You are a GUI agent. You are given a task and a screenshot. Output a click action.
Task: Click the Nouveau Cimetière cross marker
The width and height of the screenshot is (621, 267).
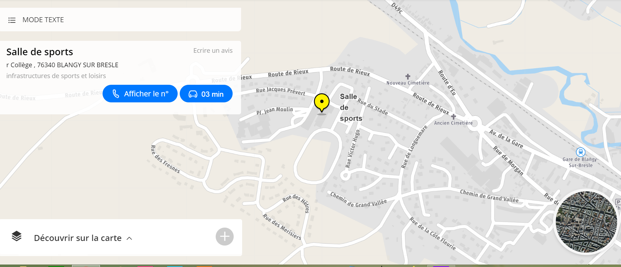408,76
